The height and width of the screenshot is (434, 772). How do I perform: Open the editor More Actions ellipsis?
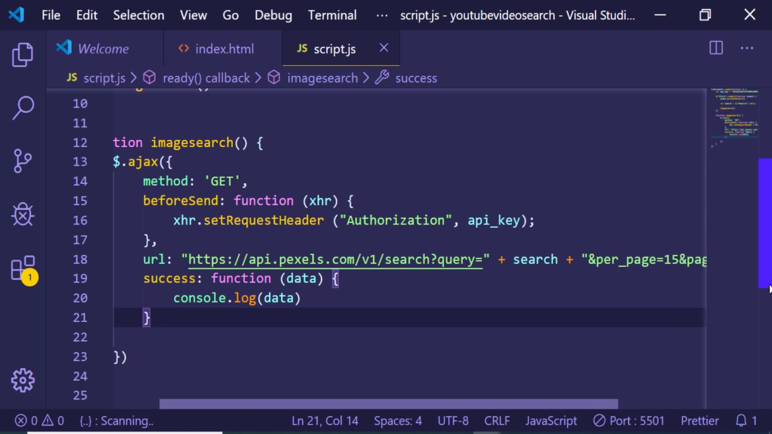pyautogui.click(x=747, y=48)
